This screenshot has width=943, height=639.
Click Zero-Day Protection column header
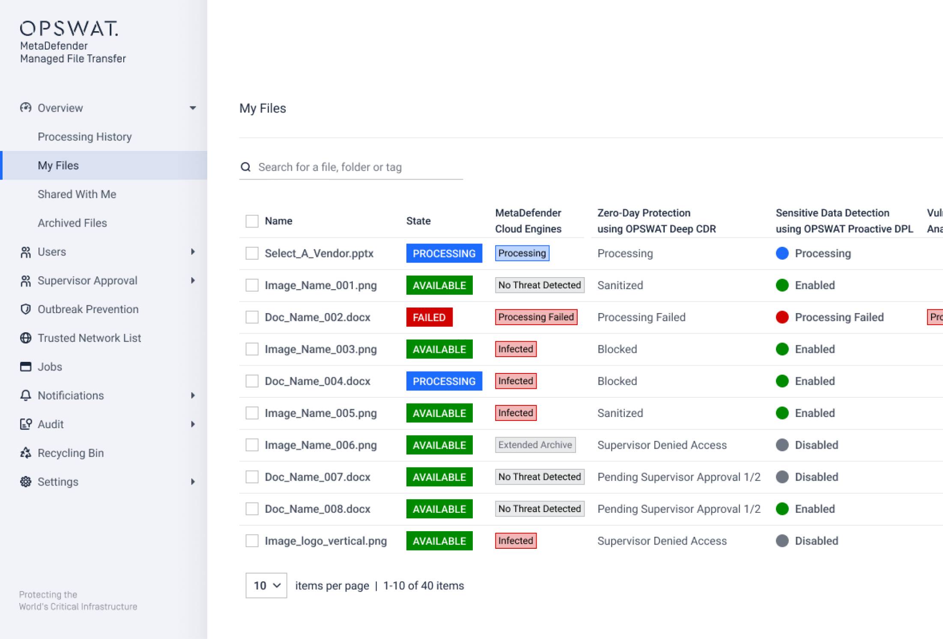(657, 221)
